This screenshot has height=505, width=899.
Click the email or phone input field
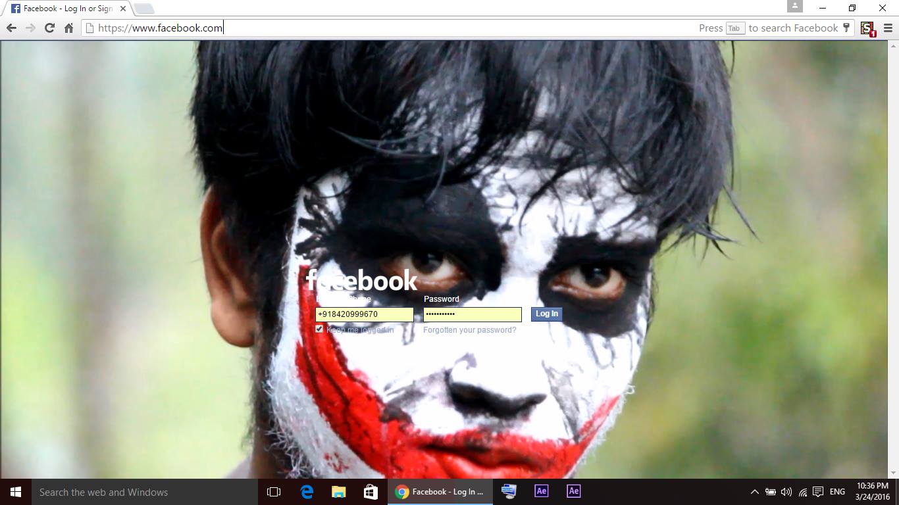tap(365, 314)
